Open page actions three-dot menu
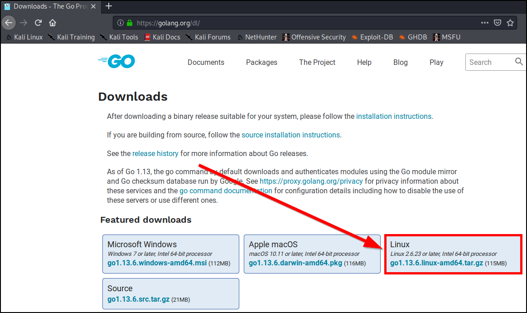Screen dimensions: 527x313 (484, 23)
